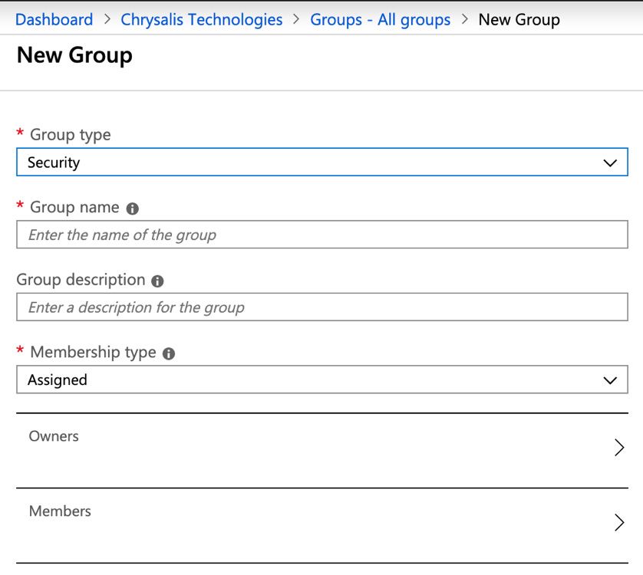Expand the Owners section
The height and width of the screenshot is (575, 643).
(x=321, y=449)
